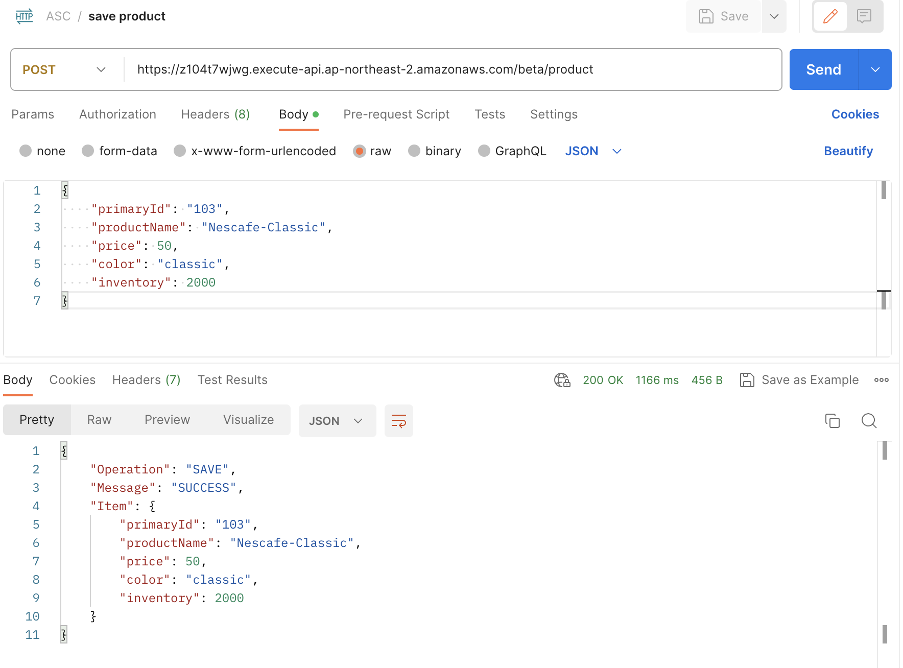The height and width of the screenshot is (668, 903).
Task: Click the "Item" key in response
Action: [112, 506]
